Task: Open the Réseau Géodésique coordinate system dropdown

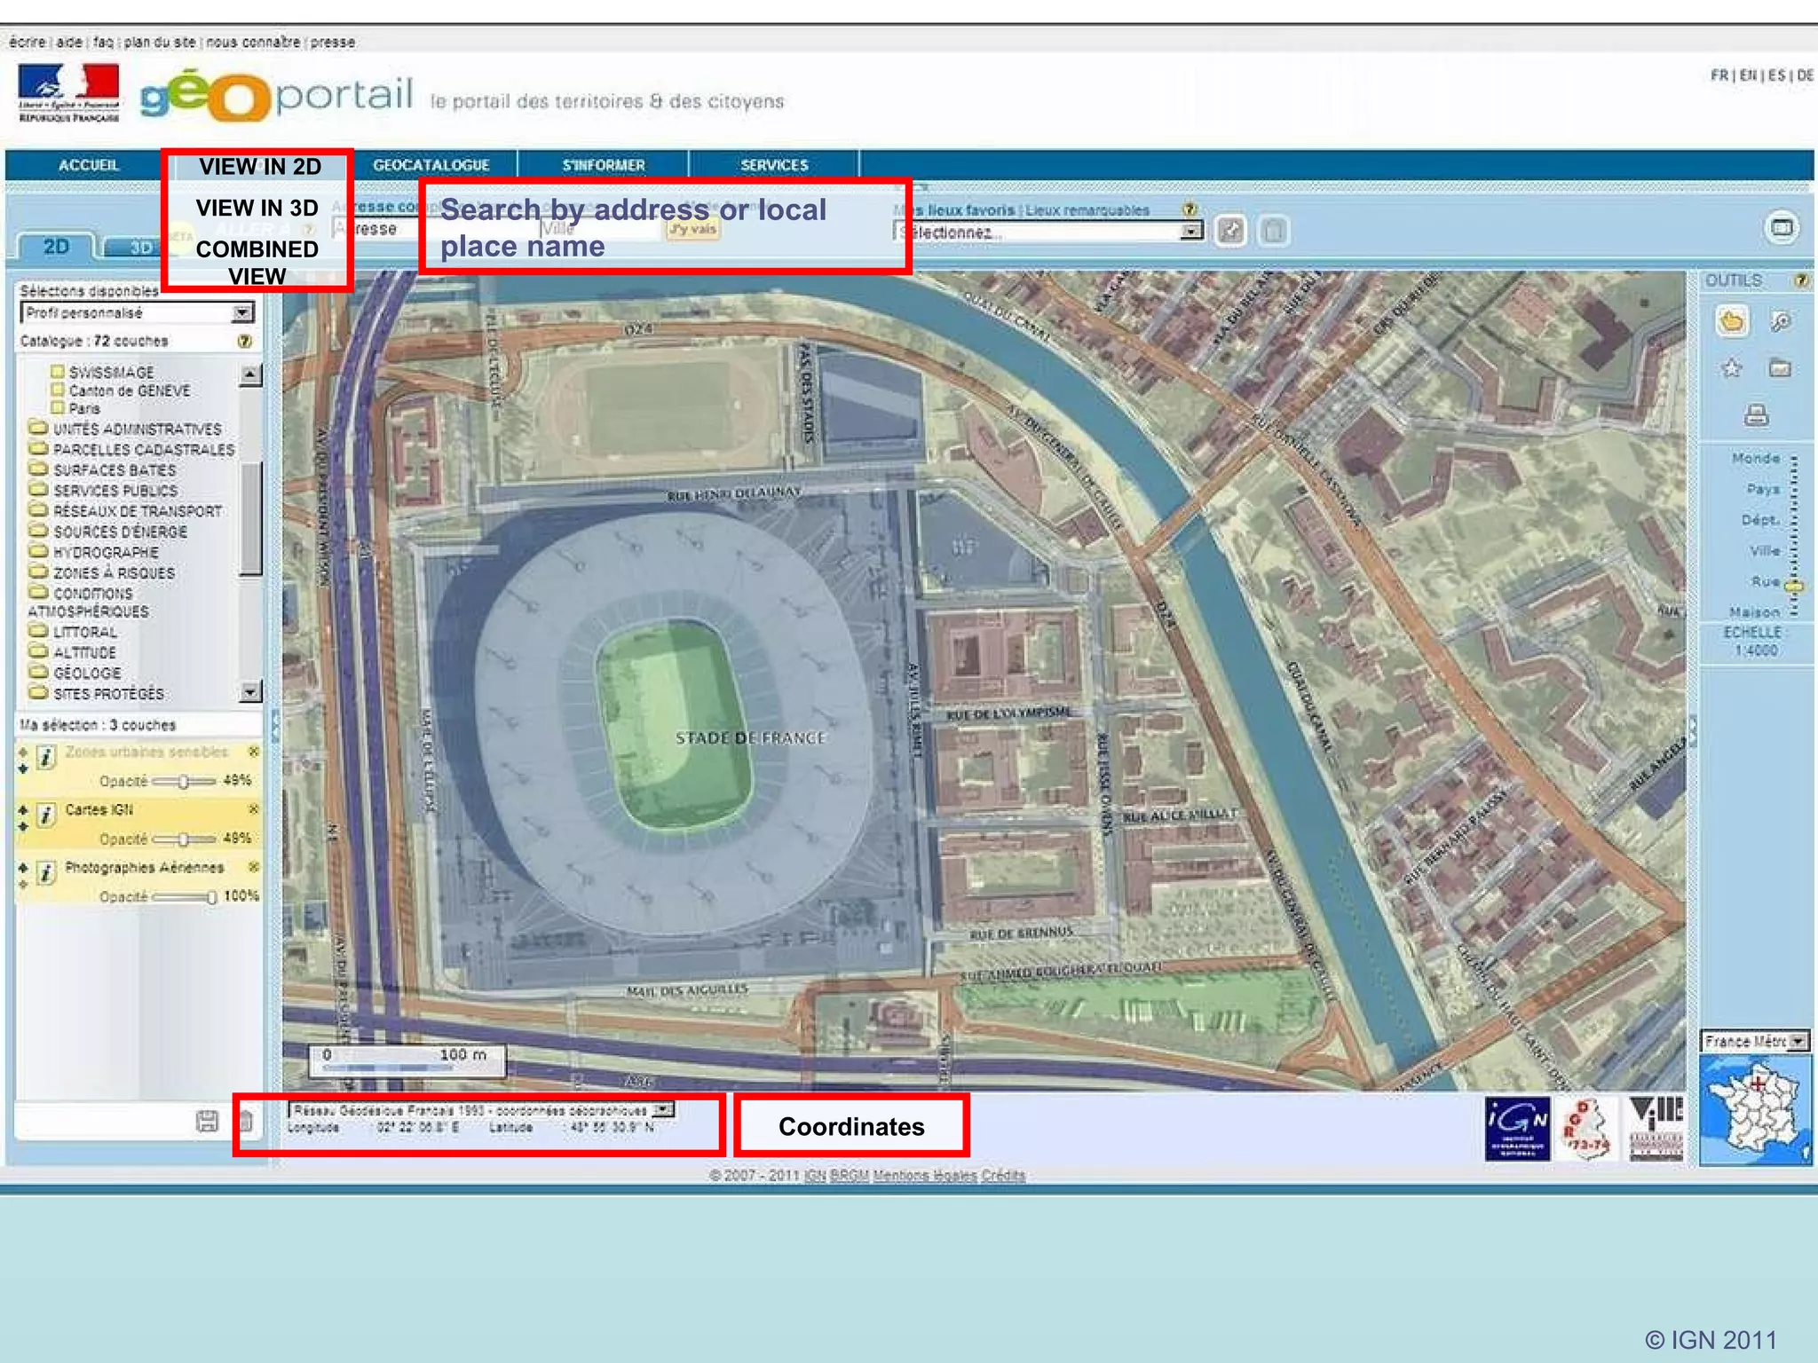Action: (480, 1110)
